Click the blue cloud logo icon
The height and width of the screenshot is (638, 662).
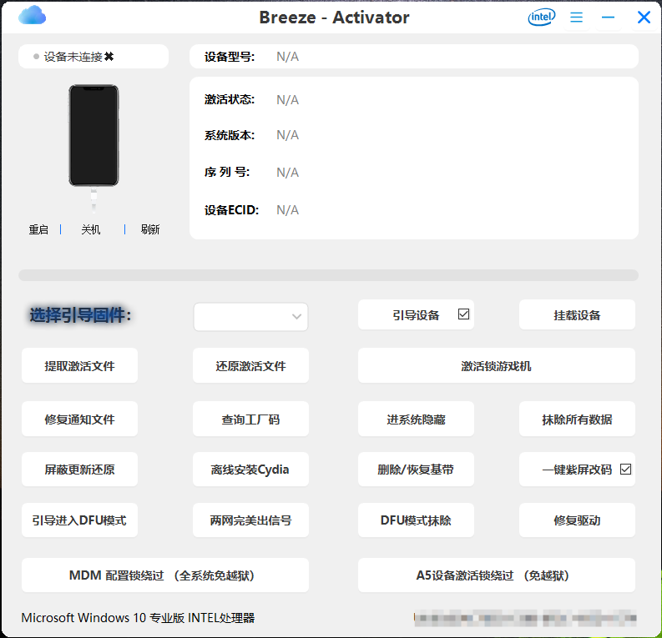[x=32, y=16]
